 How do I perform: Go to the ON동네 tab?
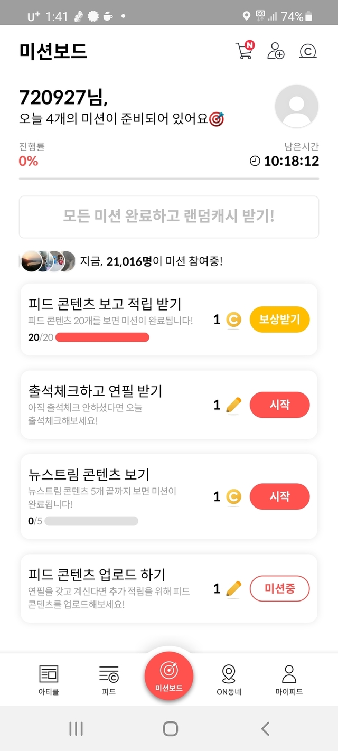point(229,680)
